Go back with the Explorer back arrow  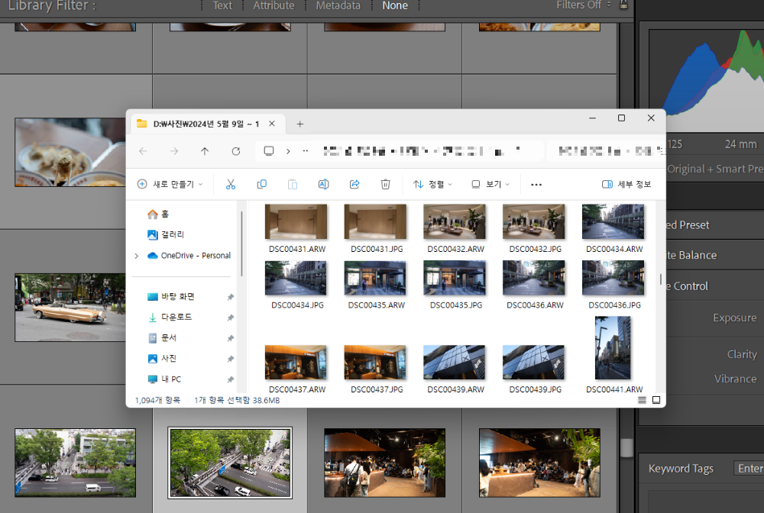coord(144,151)
